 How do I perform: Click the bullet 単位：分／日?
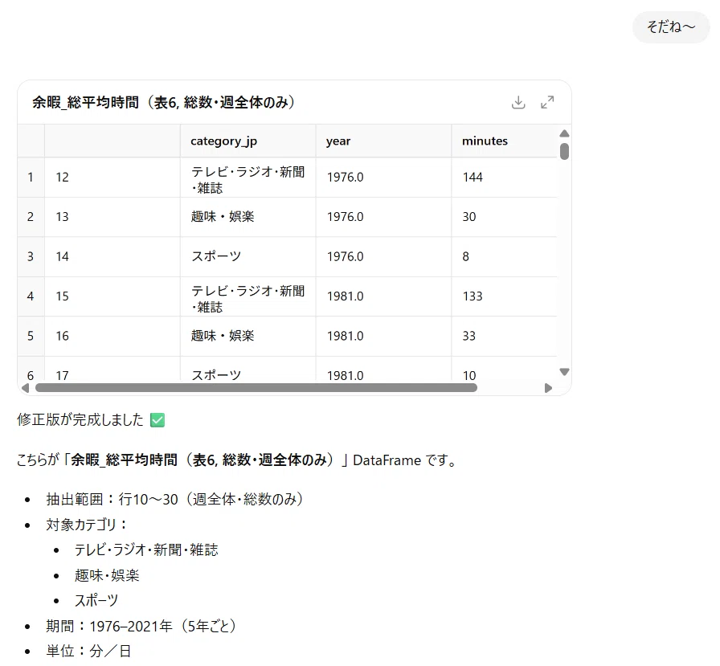(88, 651)
